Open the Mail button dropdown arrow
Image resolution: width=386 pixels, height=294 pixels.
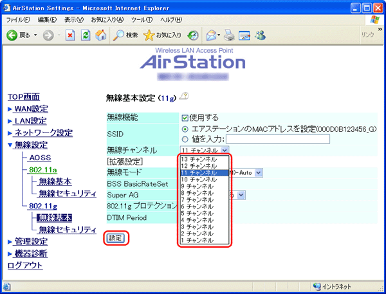219,35
